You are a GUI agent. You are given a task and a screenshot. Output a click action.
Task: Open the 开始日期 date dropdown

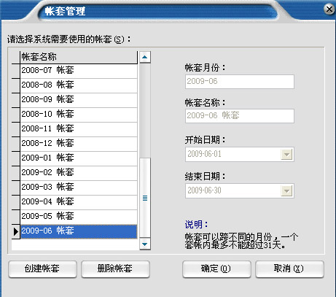point(286,155)
